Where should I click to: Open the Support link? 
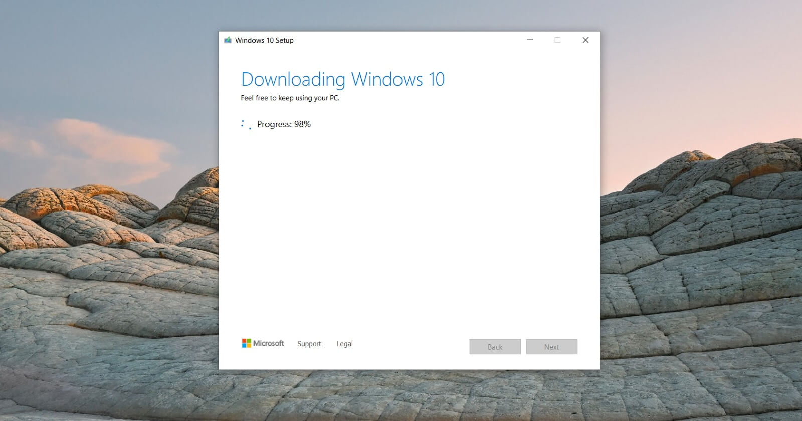309,344
